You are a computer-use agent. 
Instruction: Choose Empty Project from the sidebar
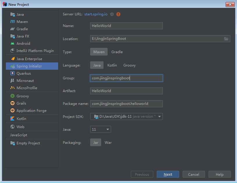pos(32,143)
